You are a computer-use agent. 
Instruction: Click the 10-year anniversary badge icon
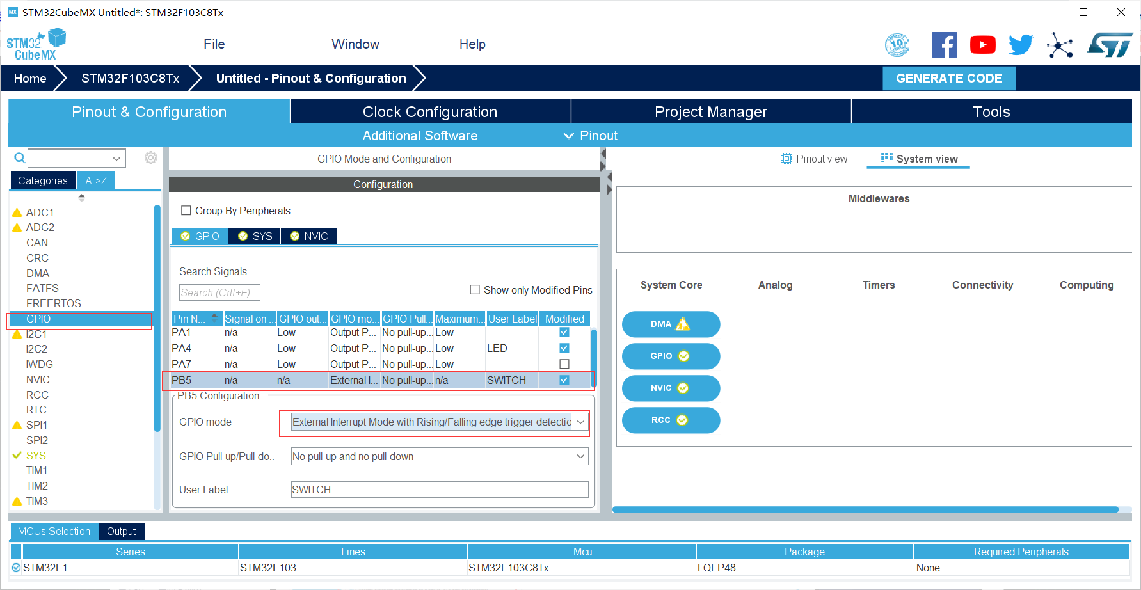tap(897, 45)
